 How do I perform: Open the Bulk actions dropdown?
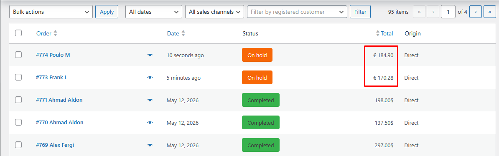click(x=51, y=12)
